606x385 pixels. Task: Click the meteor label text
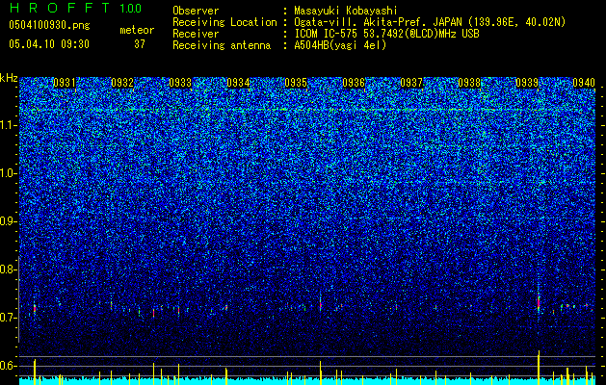137,30
